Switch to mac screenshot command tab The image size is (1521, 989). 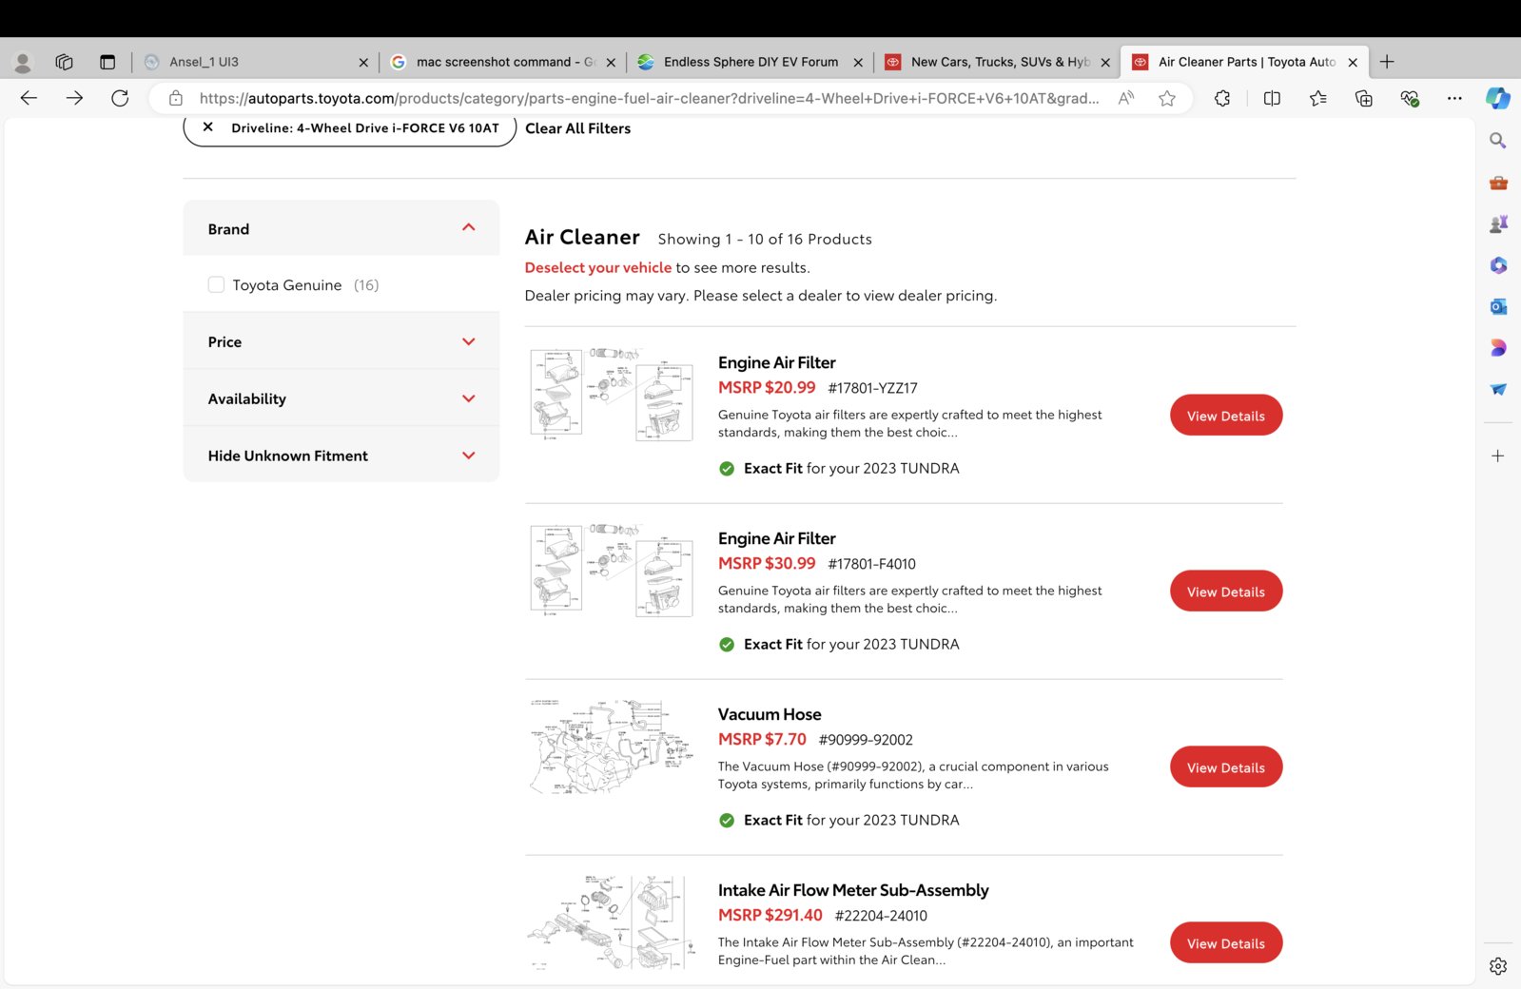(x=502, y=62)
